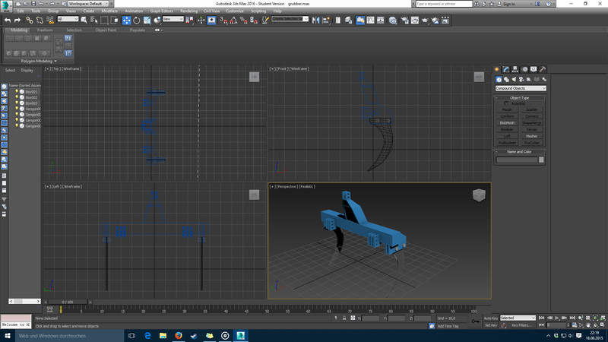Open the Modify command panel tab
The height and width of the screenshot is (342, 608).
pyautogui.click(x=506, y=69)
